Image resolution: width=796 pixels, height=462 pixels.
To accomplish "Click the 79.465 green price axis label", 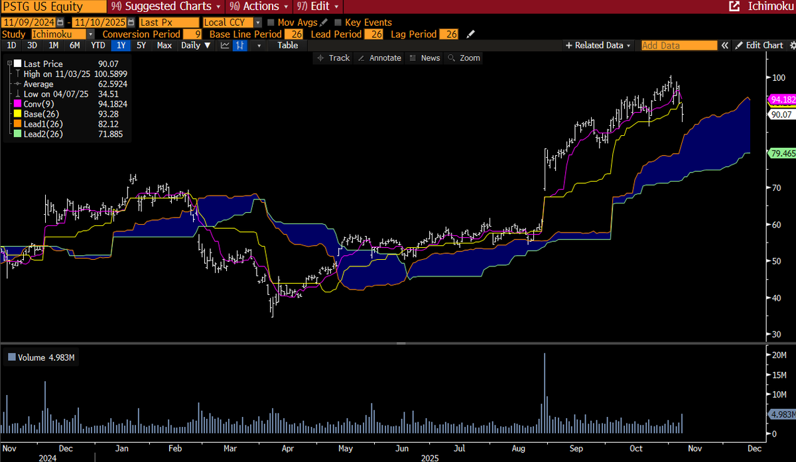I will tap(781, 154).
